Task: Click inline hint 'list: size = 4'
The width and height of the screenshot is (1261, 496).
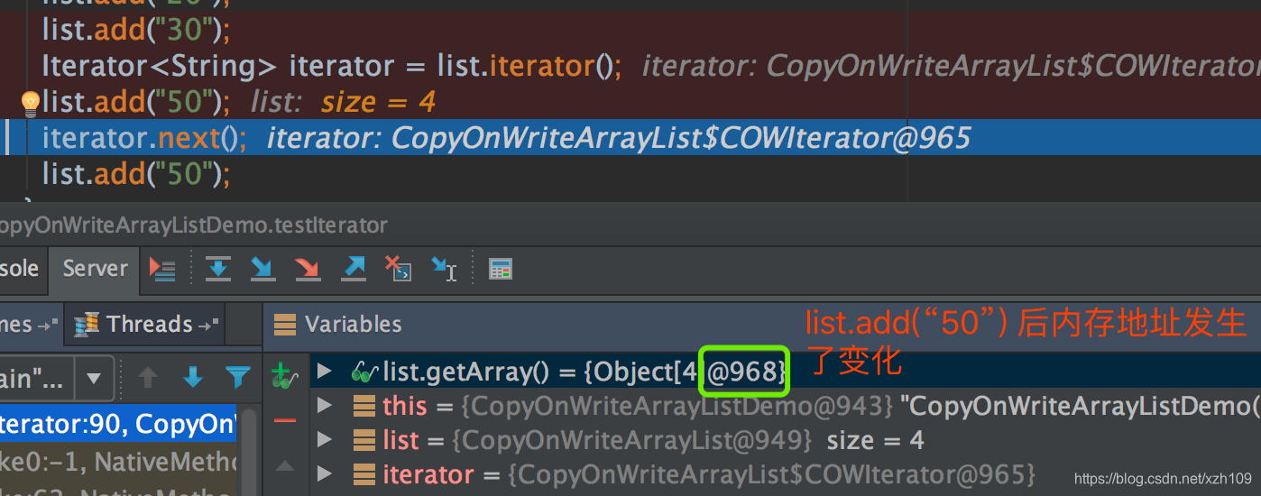Action: [x=343, y=102]
